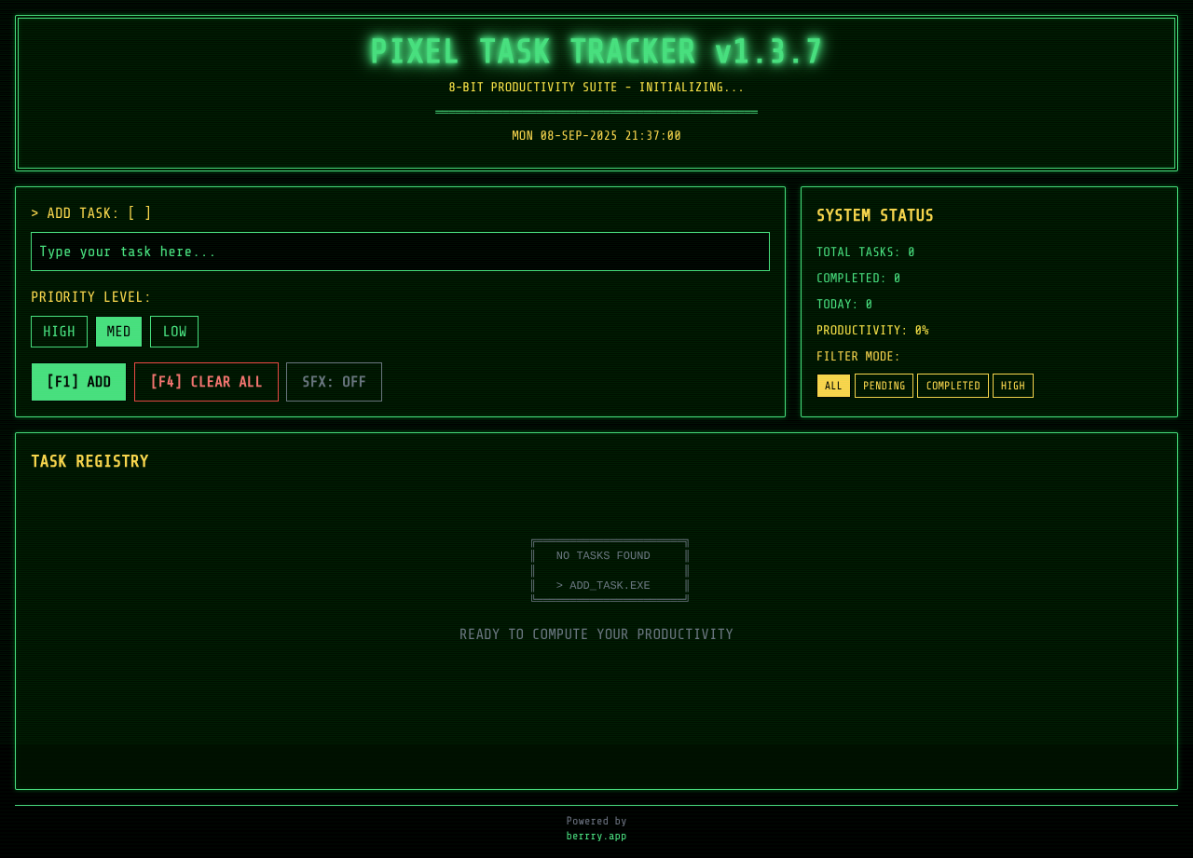Viewport: 1193px width, 858px height.
Task: Open the berrry.app link
Action: coord(596,836)
